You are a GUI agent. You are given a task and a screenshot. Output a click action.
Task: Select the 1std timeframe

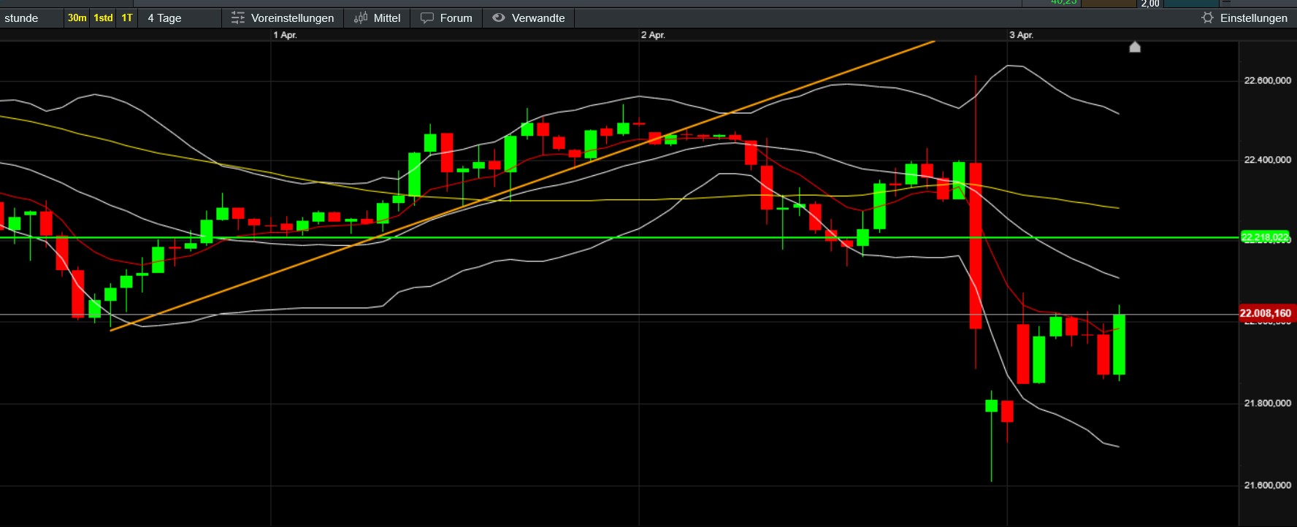103,18
